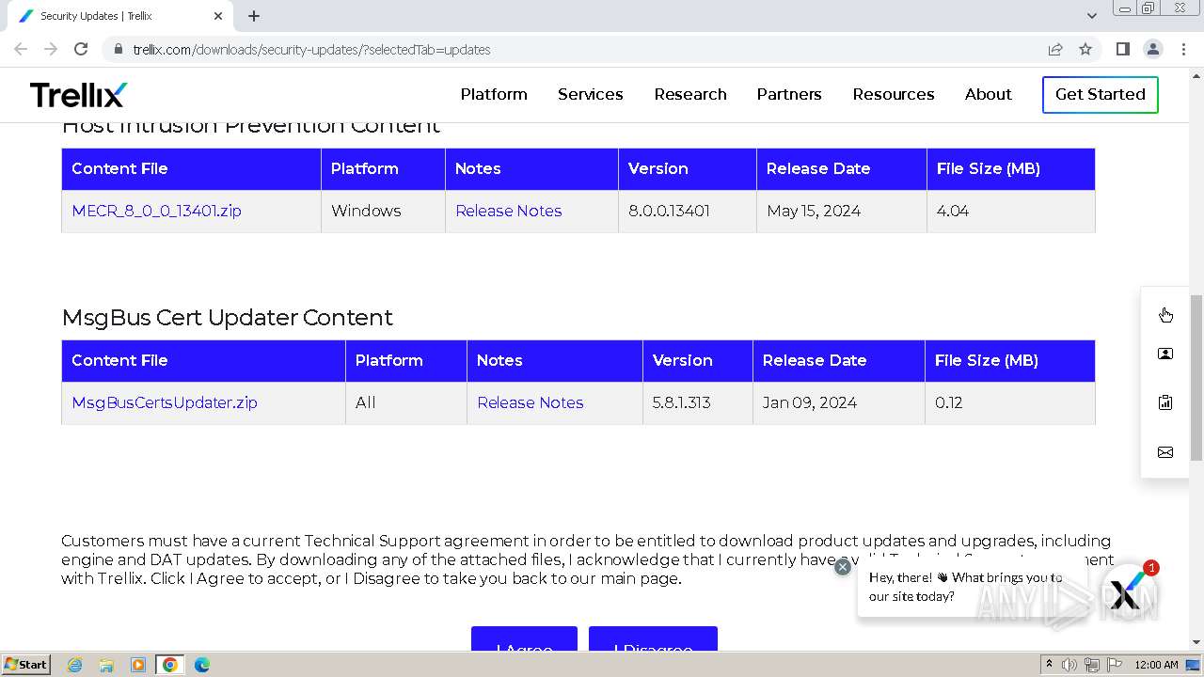The image size is (1204, 677).
Task: Open Release Notes for MsgBus Cert Updater
Action: pyautogui.click(x=531, y=402)
